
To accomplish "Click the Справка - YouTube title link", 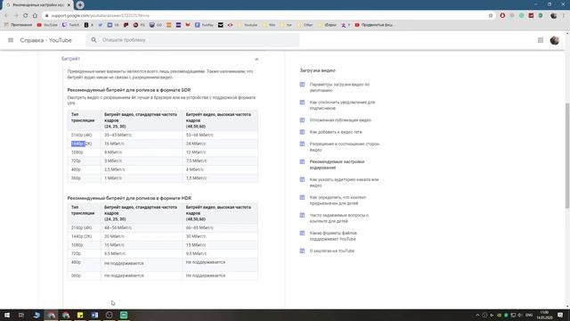I will tap(45, 40).
